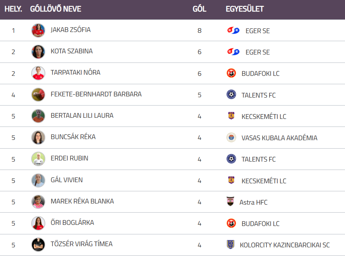Click Erdei Rubin's avatar picture
This screenshot has width=345, height=258.
[38, 159]
